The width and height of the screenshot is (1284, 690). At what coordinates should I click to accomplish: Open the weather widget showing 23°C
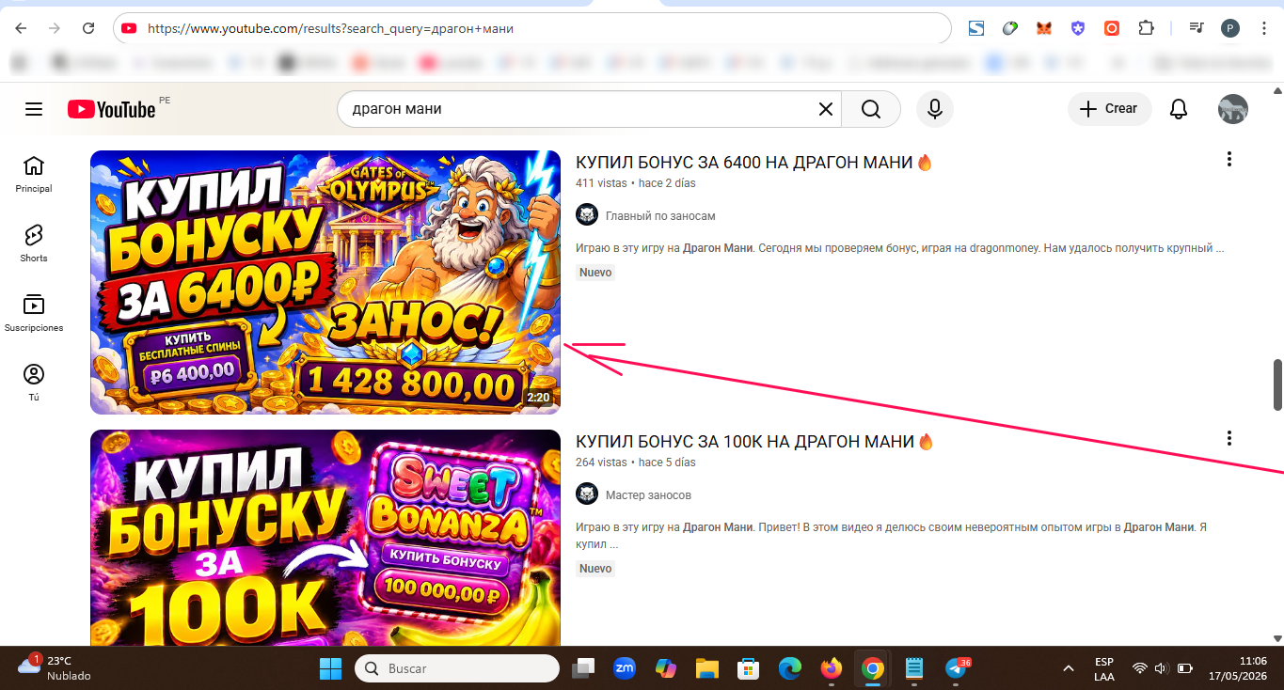click(55, 667)
